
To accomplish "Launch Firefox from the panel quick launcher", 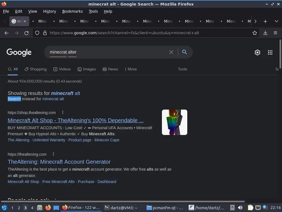I will 48,208.
